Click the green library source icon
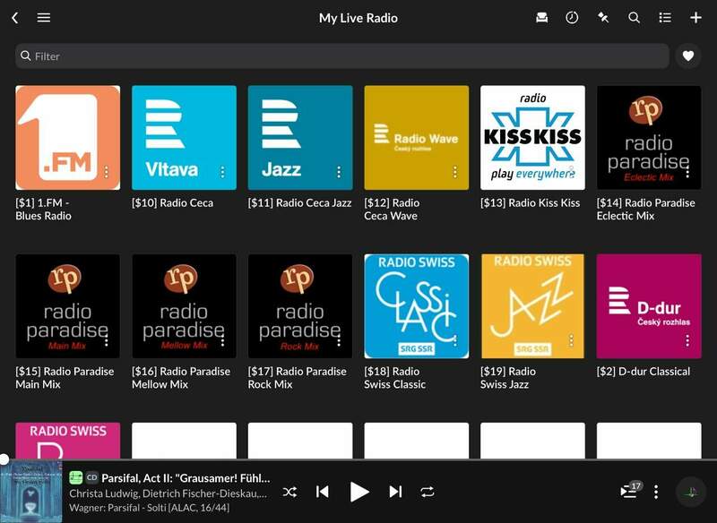The image size is (717, 523). [x=75, y=478]
